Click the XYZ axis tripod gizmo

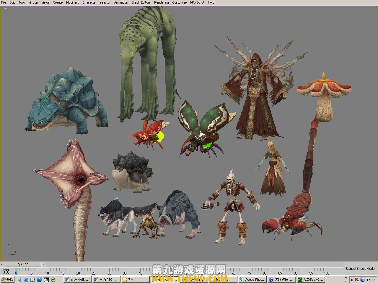pos(11,250)
